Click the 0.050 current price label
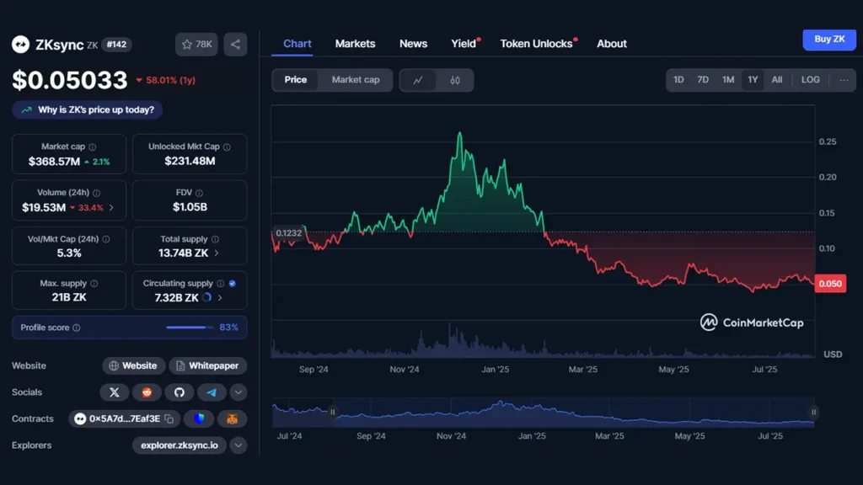The height and width of the screenshot is (485, 863). tap(830, 284)
